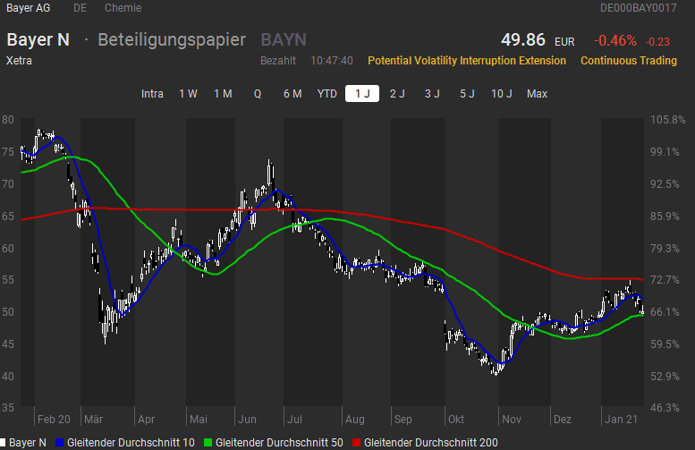Click the Continuous Trading status
The image size is (695, 450).
629,61
